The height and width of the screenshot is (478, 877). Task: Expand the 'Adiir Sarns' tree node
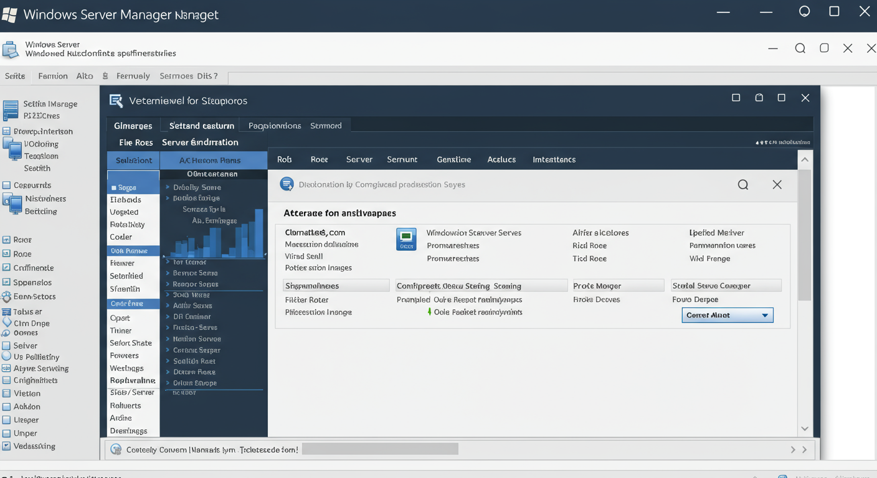tap(168, 306)
